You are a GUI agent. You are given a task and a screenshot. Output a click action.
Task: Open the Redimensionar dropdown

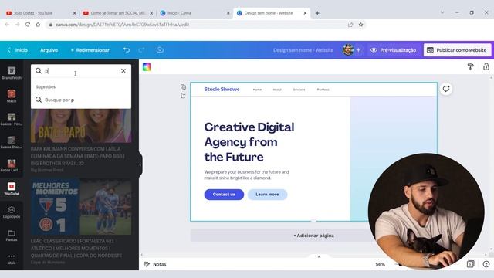point(90,50)
